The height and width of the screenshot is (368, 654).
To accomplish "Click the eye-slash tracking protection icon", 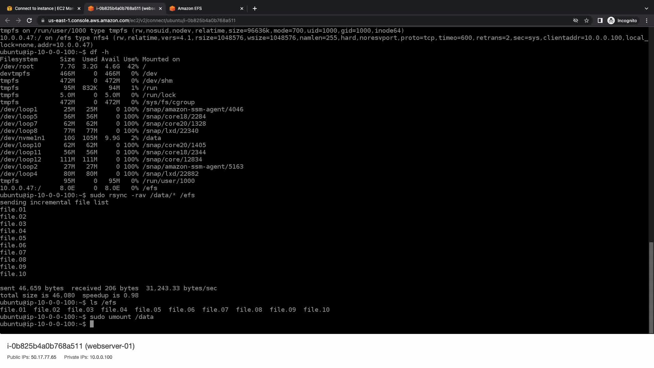I will coord(575,20).
